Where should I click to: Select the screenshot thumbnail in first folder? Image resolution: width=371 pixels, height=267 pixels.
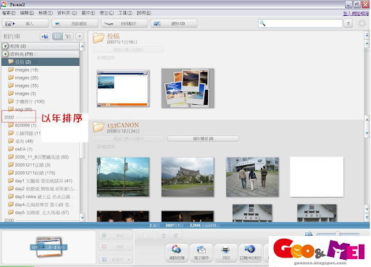point(123,88)
